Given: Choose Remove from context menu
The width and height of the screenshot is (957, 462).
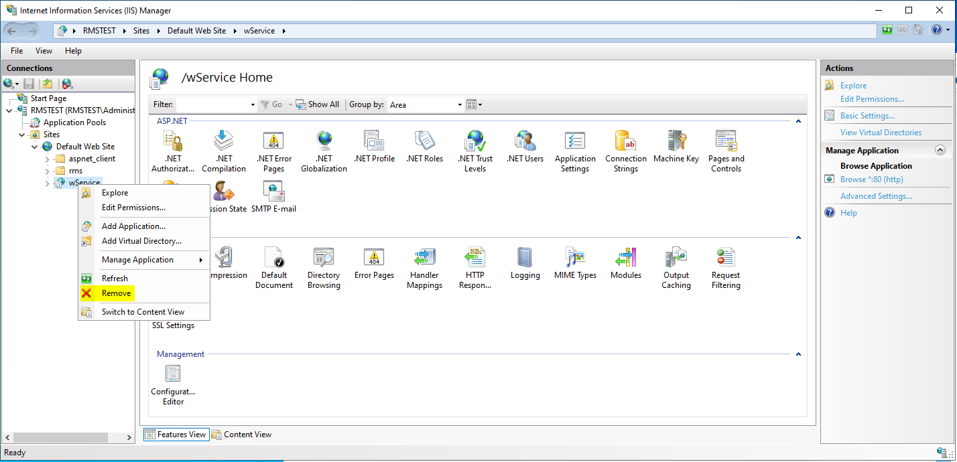Looking at the screenshot, I should 144,293.
